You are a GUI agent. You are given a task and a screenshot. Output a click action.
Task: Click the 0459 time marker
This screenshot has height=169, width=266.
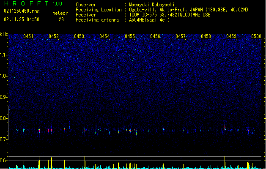click(231, 36)
